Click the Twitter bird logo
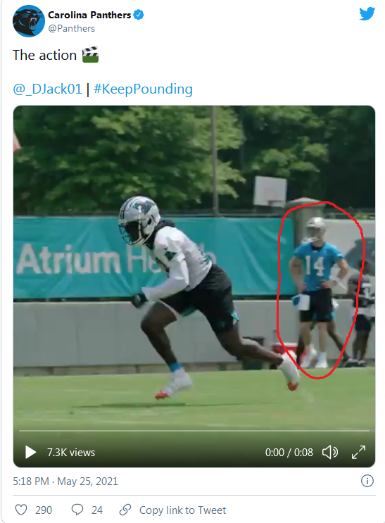 (367, 14)
